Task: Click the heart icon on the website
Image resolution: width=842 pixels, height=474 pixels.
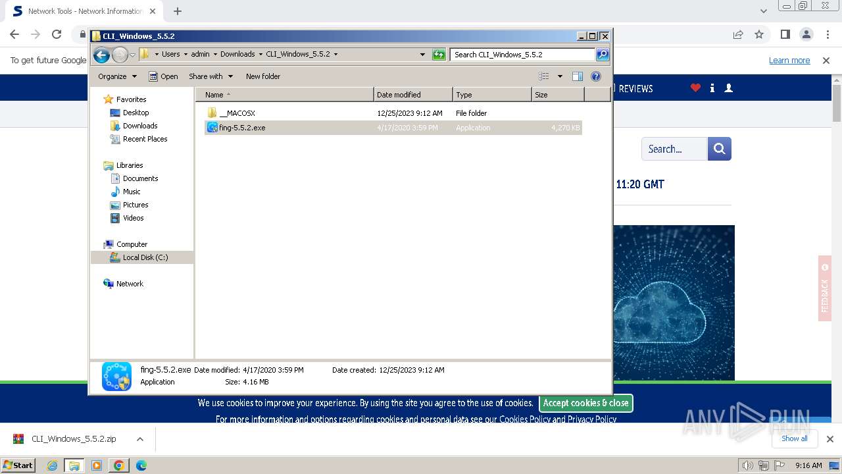Action: 695,88
